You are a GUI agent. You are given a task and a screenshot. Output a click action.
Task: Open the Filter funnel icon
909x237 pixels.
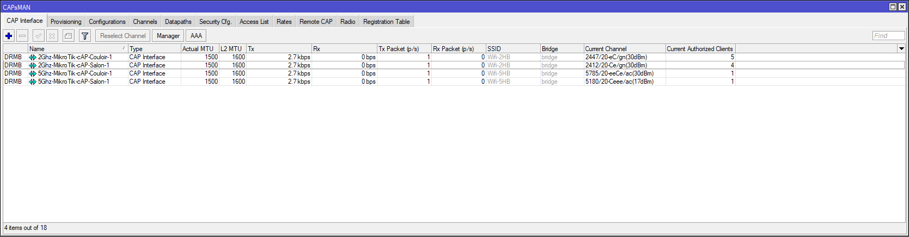tap(85, 36)
